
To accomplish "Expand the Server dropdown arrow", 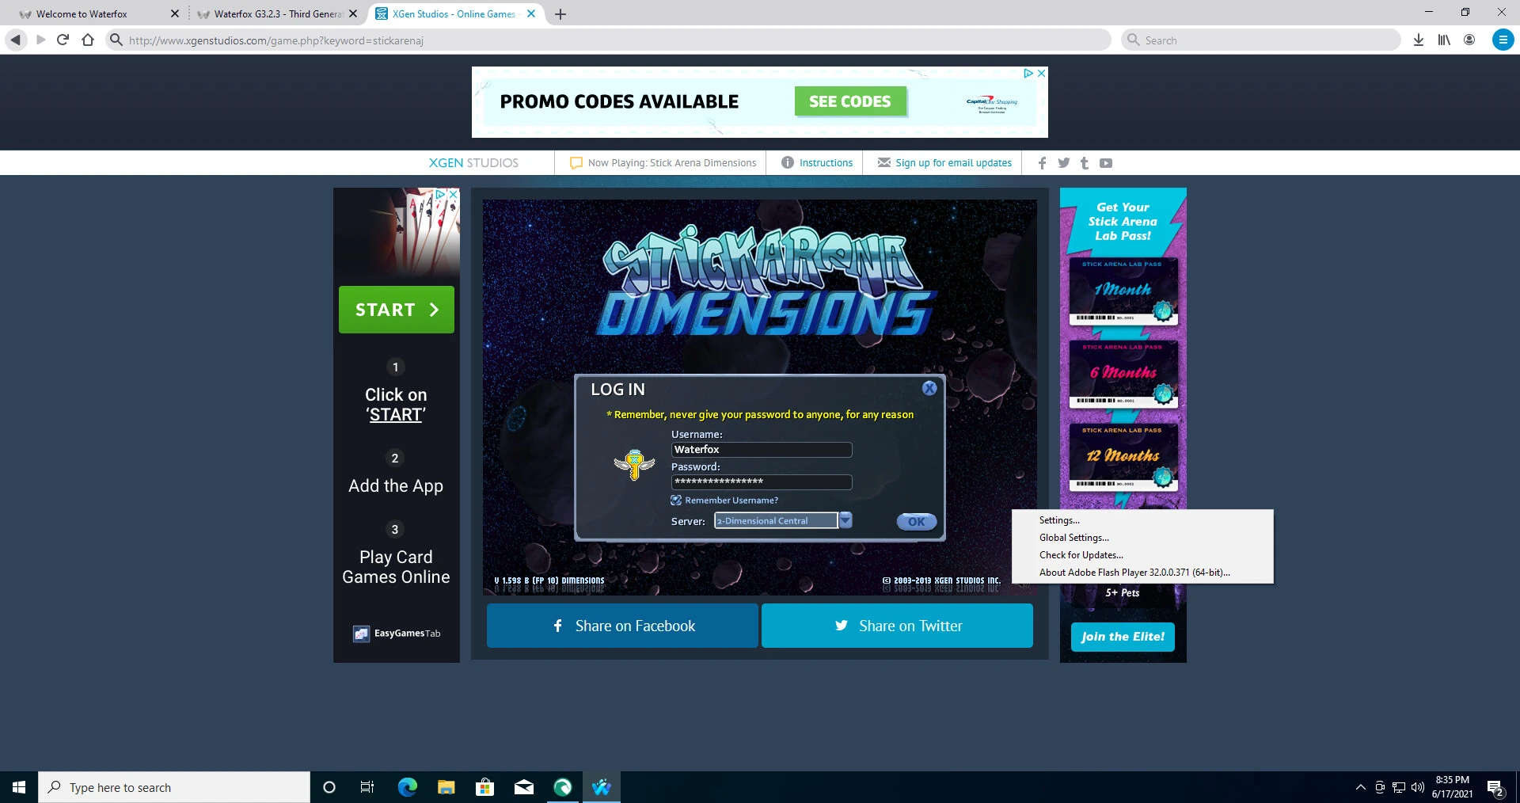I will [845, 520].
